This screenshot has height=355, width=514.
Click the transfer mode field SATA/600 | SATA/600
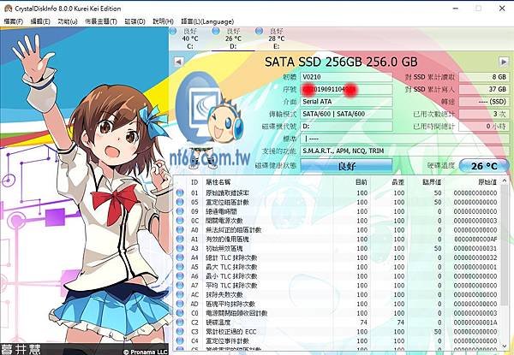click(346, 114)
